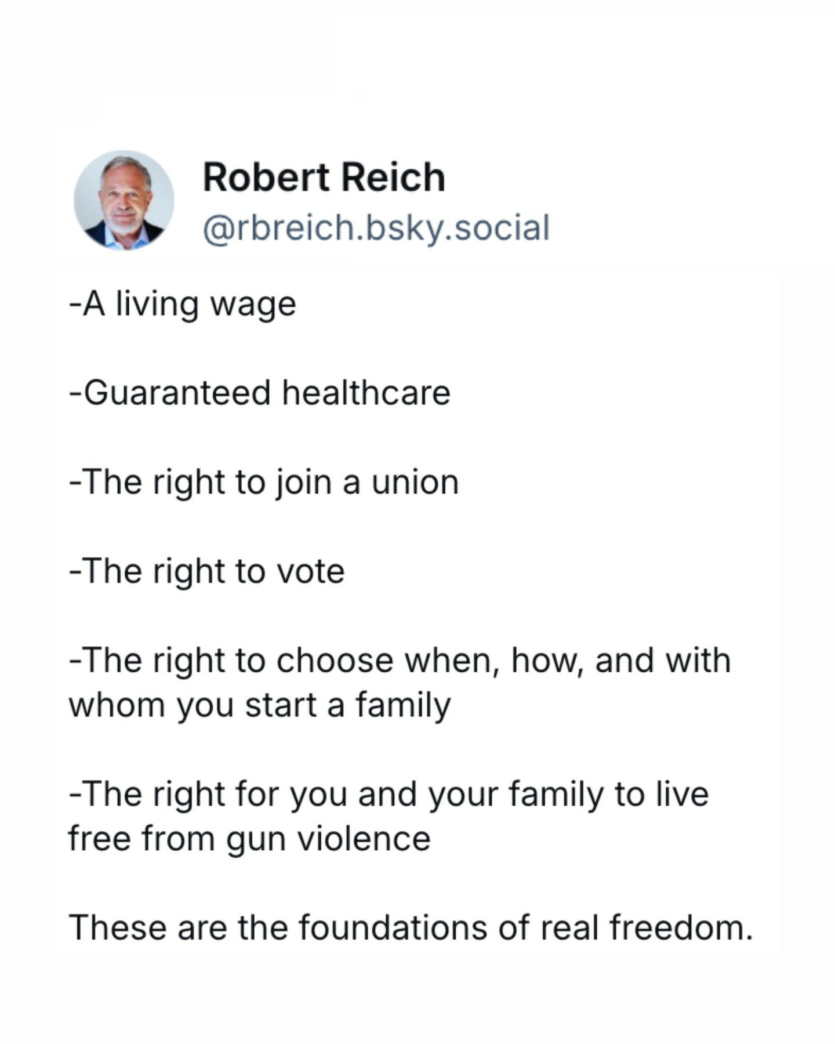Click the "free from gun violence" line
The image size is (835, 1044).
click(249, 839)
